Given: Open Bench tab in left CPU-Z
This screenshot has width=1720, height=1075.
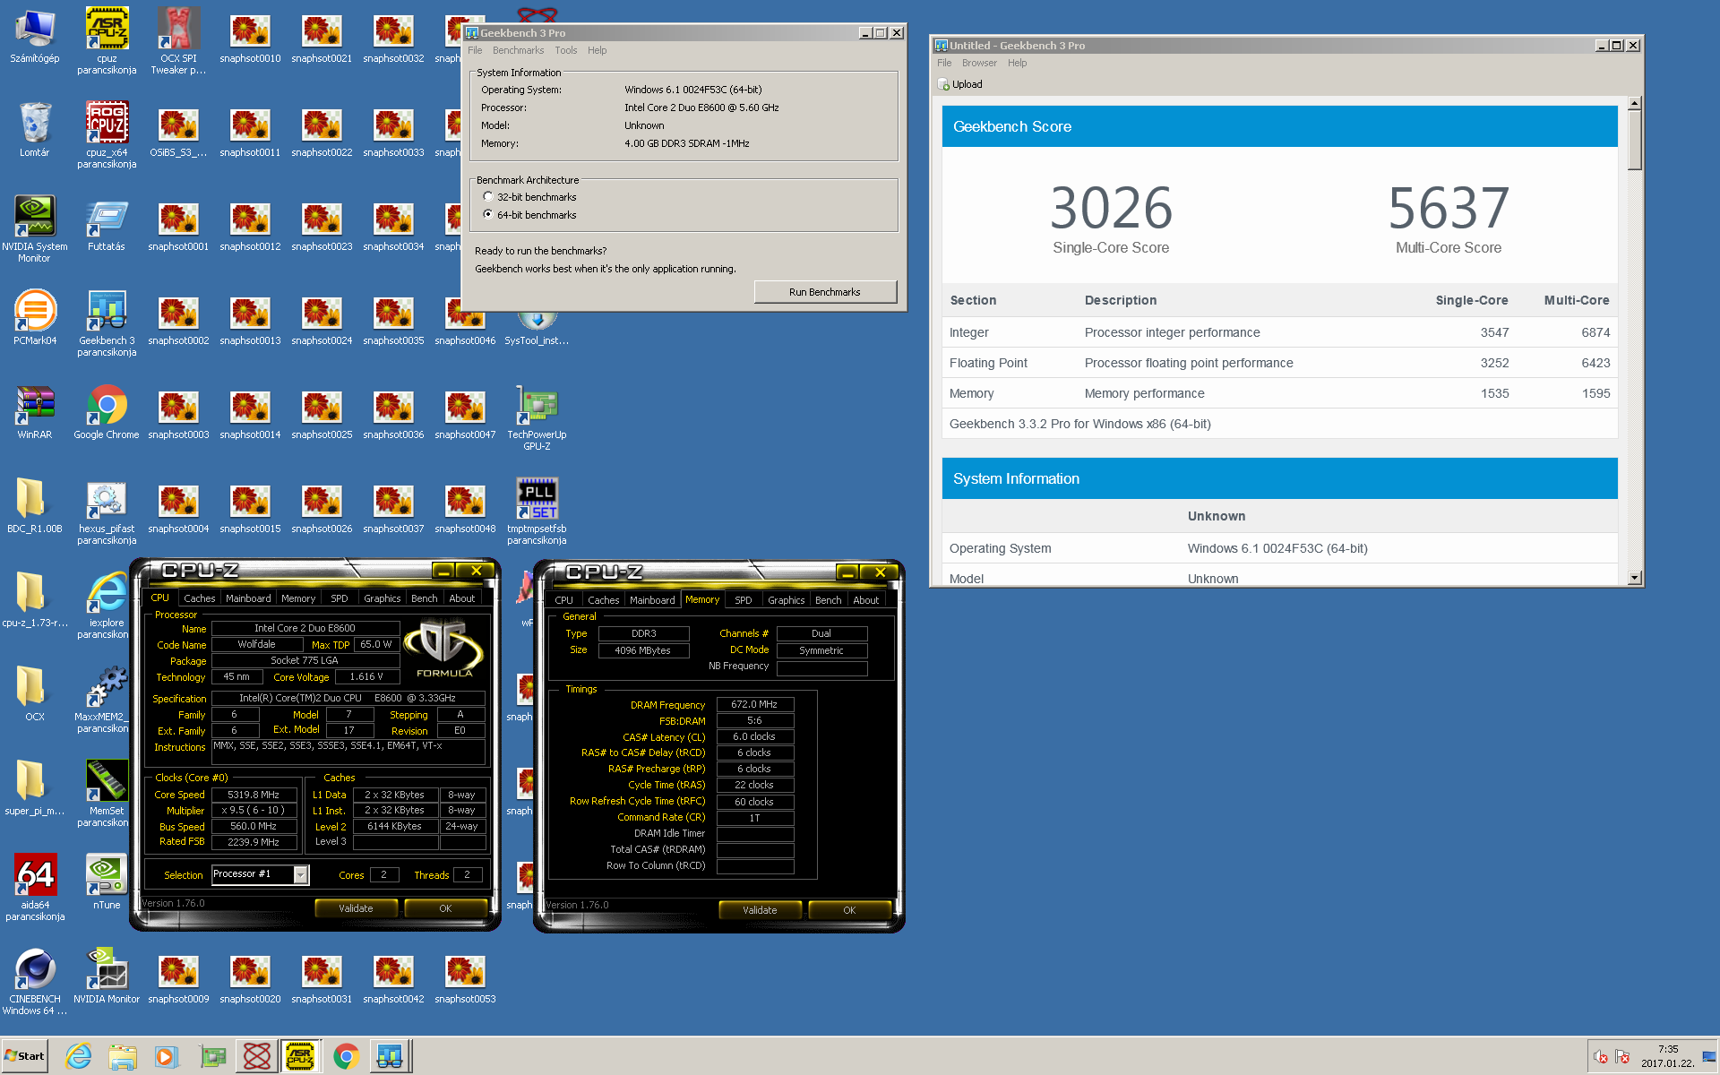Looking at the screenshot, I should pos(425,598).
